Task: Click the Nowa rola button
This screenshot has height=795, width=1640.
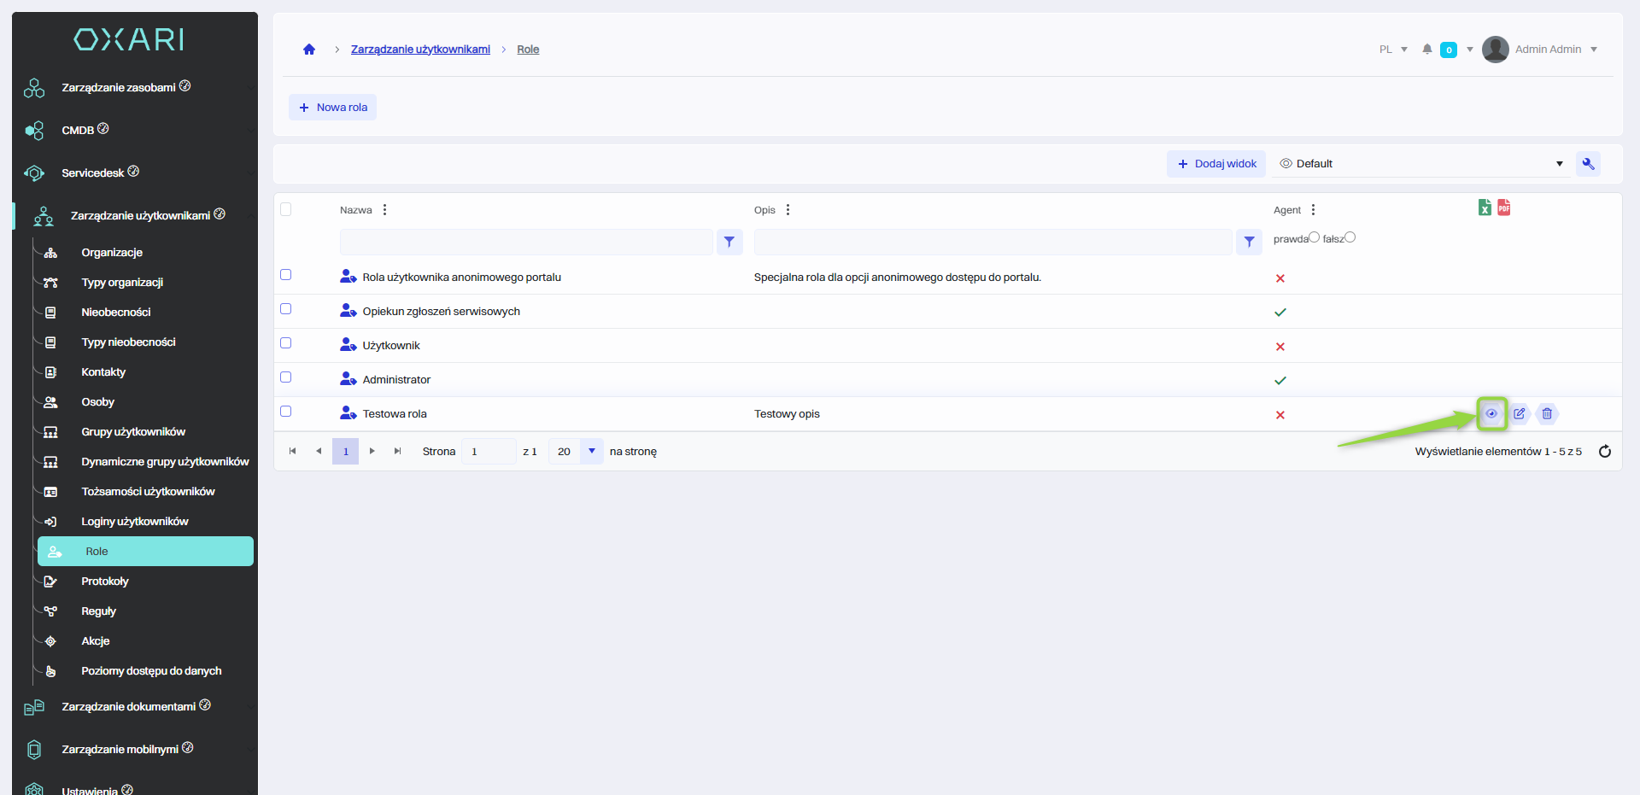Action: pos(333,108)
